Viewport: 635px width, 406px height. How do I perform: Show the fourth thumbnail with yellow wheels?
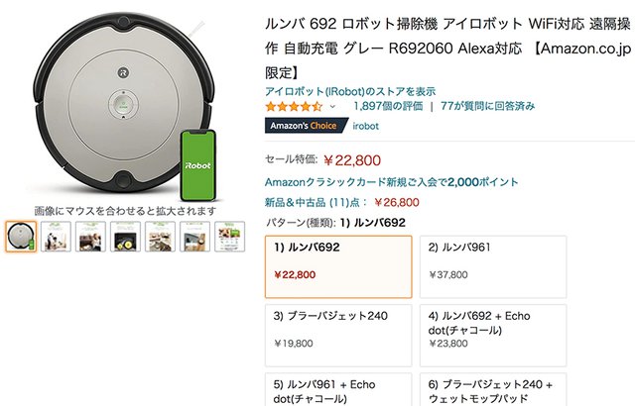[x=125, y=236]
